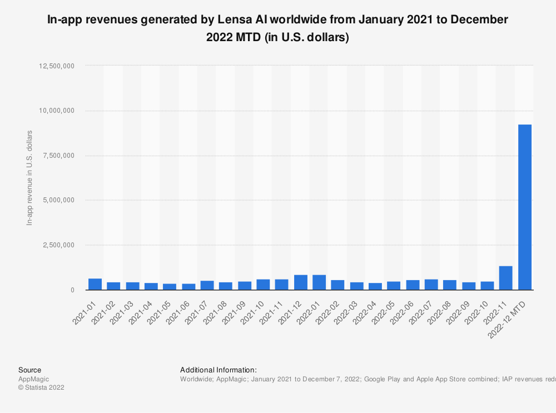Click the tall 2022-12 MTD bar
Screen dimensions: 556x413
524,207
